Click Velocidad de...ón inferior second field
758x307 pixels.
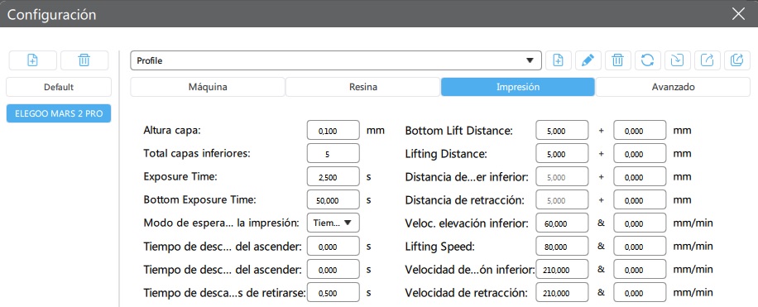pyautogui.click(x=640, y=269)
